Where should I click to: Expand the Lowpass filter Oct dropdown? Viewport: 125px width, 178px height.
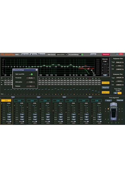pyautogui.click(x=120, y=85)
